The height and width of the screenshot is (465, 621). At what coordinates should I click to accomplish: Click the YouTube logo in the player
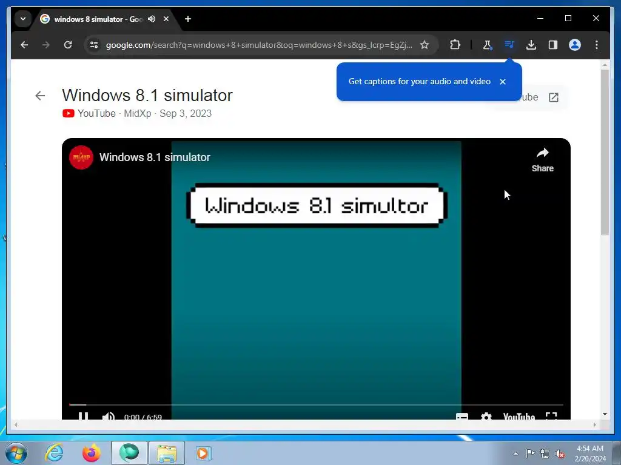(x=519, y=416)
